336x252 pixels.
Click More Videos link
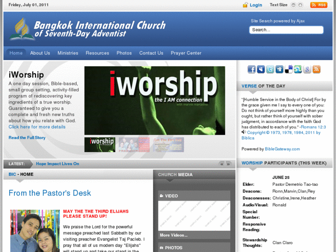coord(174,235)
